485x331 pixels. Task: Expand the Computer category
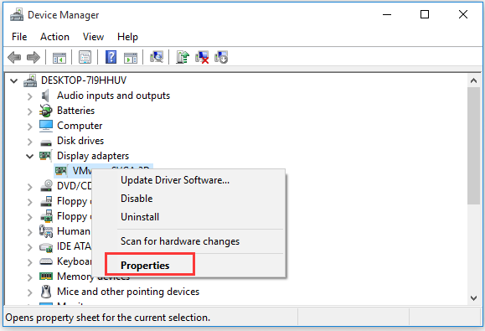(x=29, y=127)
